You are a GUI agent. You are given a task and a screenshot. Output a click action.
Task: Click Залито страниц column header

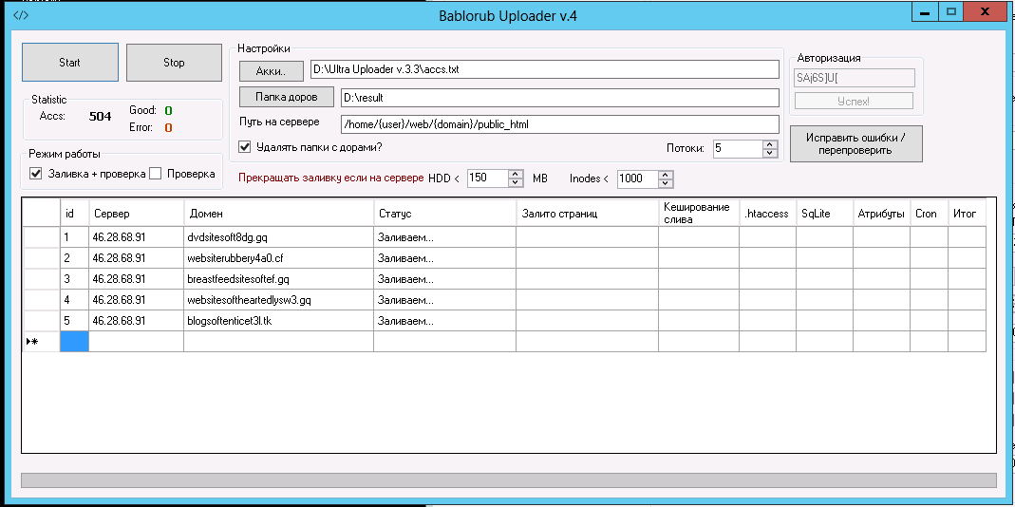587,213
